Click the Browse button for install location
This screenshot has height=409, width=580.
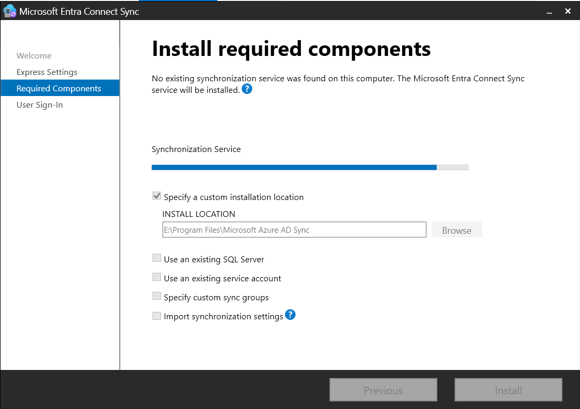[x=457, y=230]
